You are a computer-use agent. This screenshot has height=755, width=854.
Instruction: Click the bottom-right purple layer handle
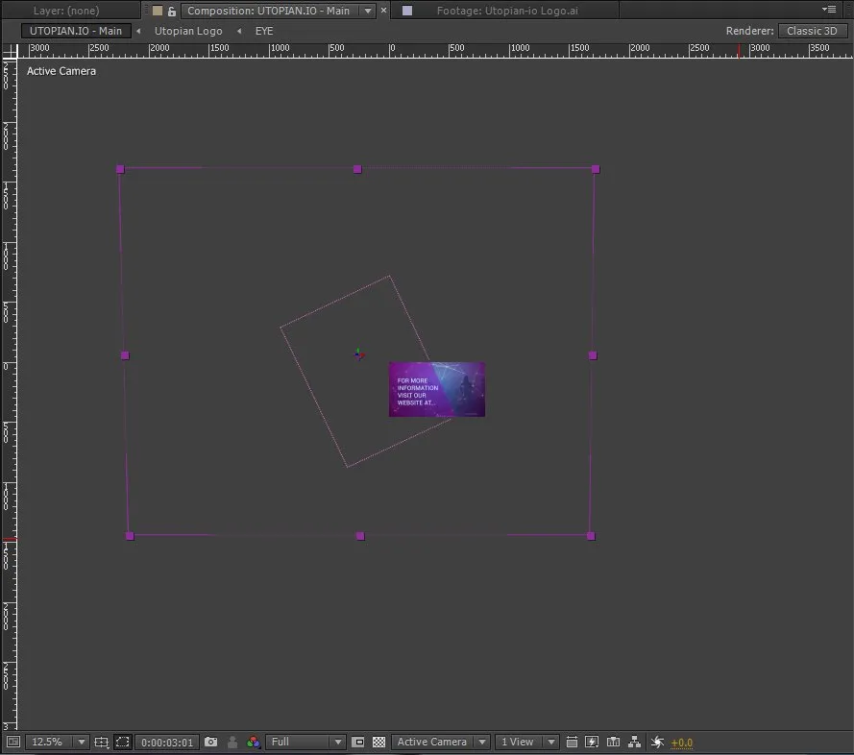click(591, 536)
